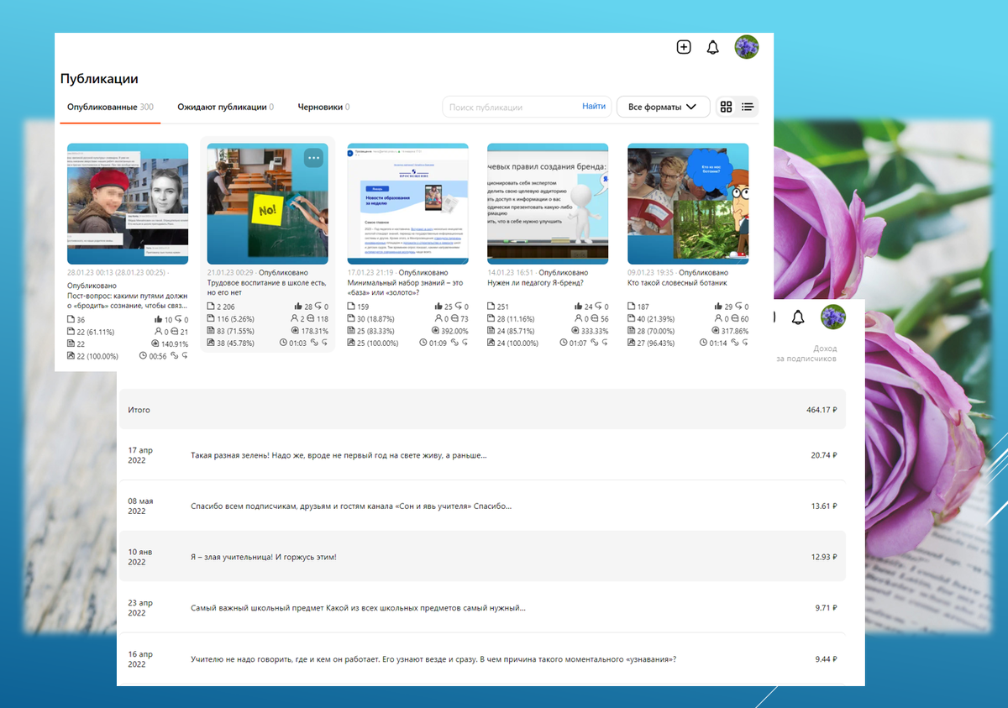Open the Ожидают публикации tab
Screen dimensions: 1008x708
pyautogui.click(x=226, y=107)
